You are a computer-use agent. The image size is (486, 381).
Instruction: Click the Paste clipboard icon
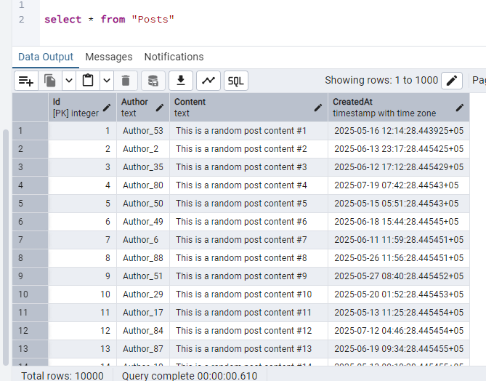[88, 81]
